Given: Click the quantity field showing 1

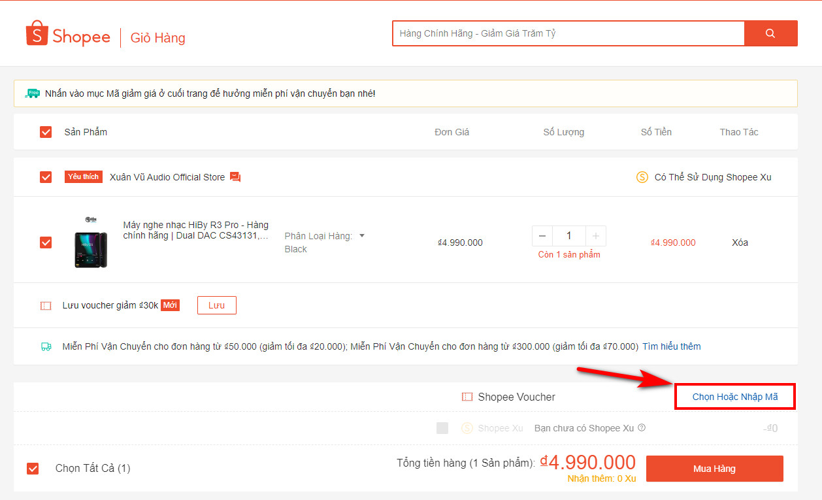Looking at the screenshot, I should [568, 236].
